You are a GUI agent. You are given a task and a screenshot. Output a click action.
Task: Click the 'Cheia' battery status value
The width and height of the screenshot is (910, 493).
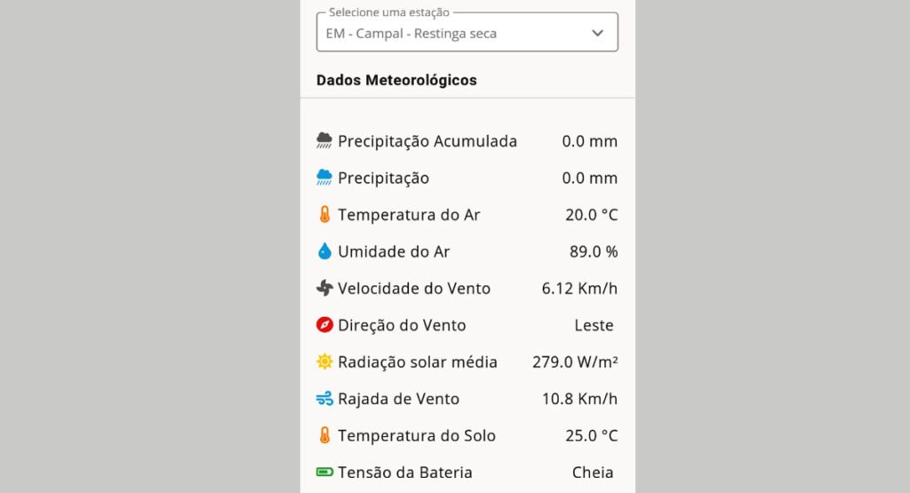[593, 472]
